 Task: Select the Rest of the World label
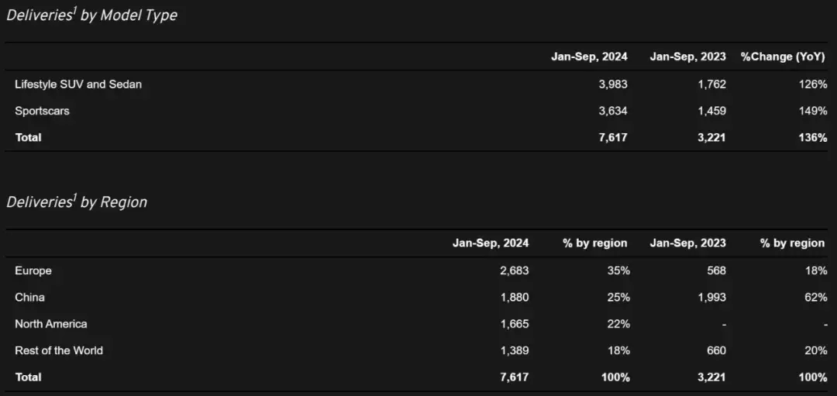click(59, 350)
